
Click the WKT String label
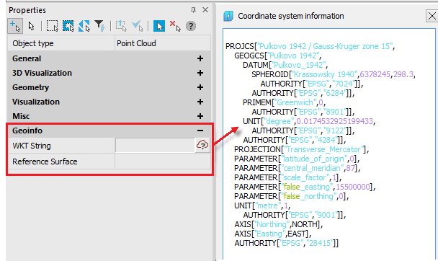coord(32,146)
